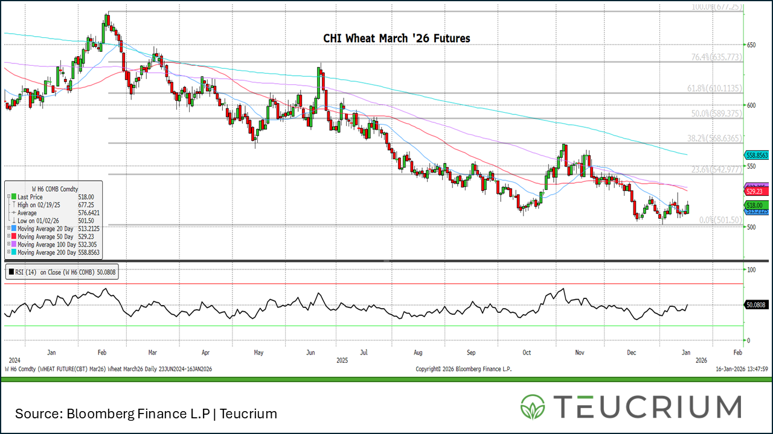Screen dimensions: 773x434
Task: Click the 558.8563 cyan price tag
Action: [x=756, y=154]
